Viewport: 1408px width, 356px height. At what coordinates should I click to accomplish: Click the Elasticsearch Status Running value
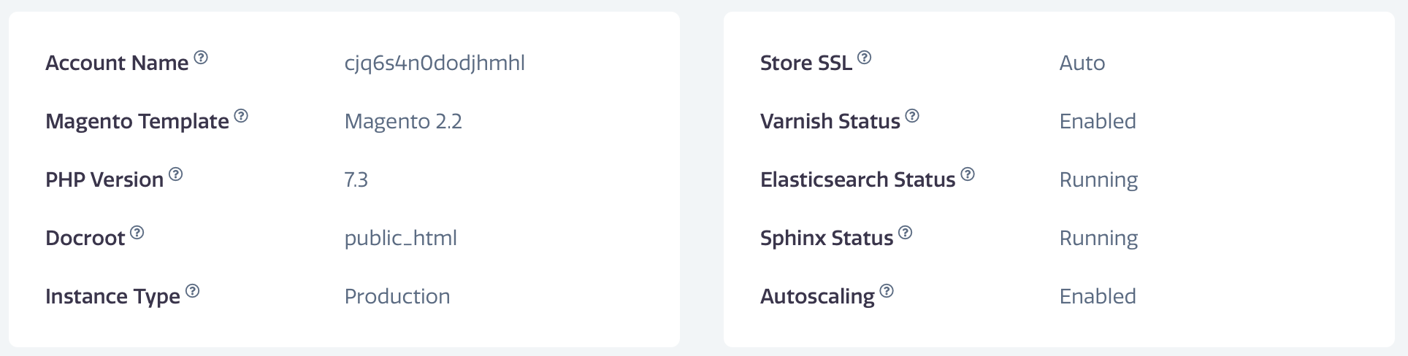click(x=1098, y=180)
